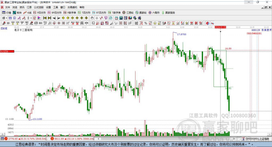272x147 pixels.
Task: Open the 江恩 menu
Action: 29,7
